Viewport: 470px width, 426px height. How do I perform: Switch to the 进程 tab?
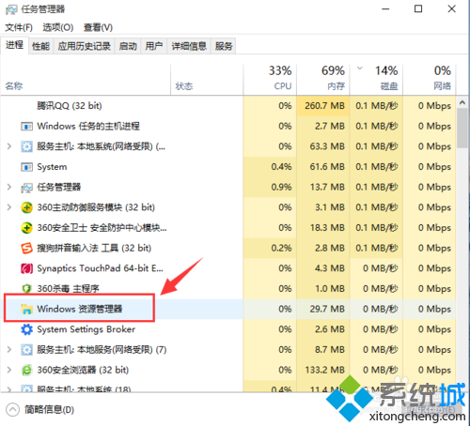(14, 45)
